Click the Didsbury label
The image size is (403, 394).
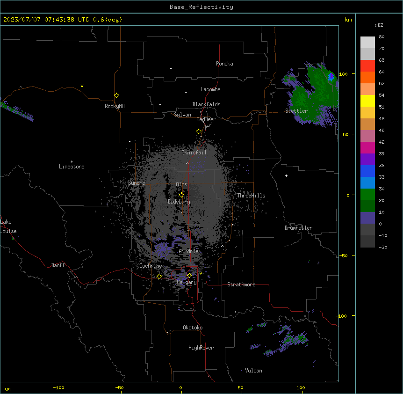[179, 202]
